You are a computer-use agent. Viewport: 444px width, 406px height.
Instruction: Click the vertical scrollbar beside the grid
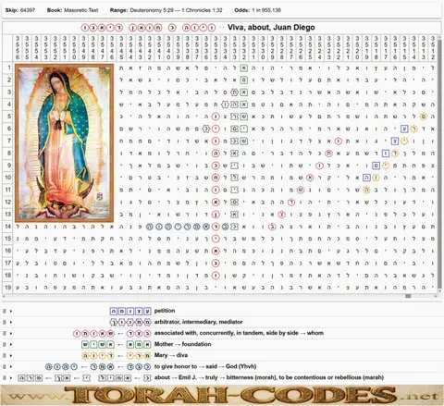438,164
